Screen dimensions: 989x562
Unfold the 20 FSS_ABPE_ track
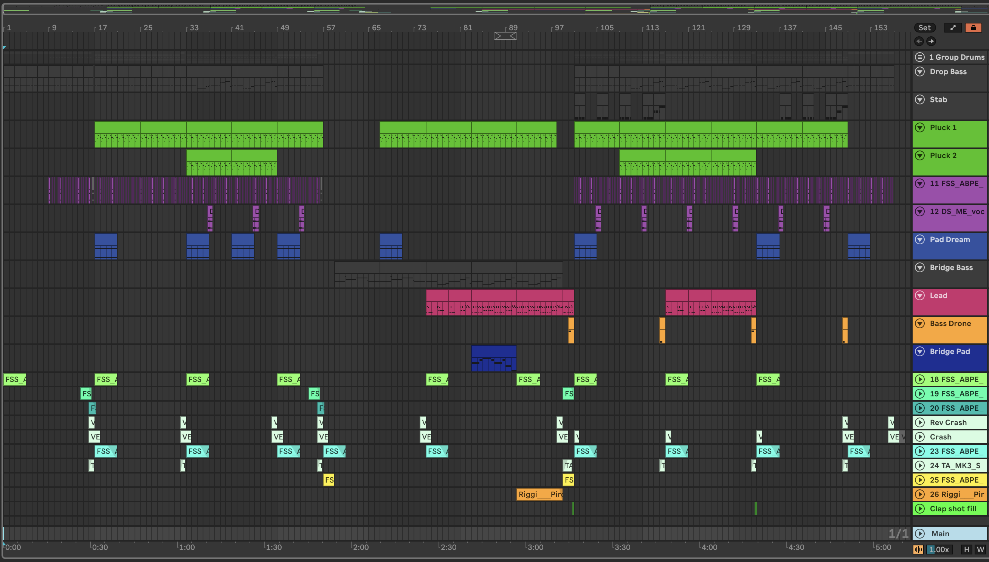tap(920, 408)
